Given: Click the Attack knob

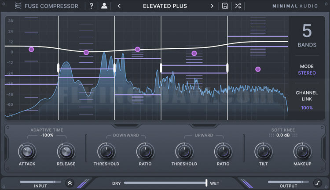Looking at the screenshot, I should [x=27, y=151].
